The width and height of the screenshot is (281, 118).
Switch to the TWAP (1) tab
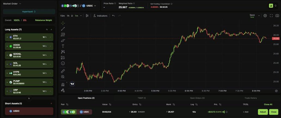tap(142, 98)
